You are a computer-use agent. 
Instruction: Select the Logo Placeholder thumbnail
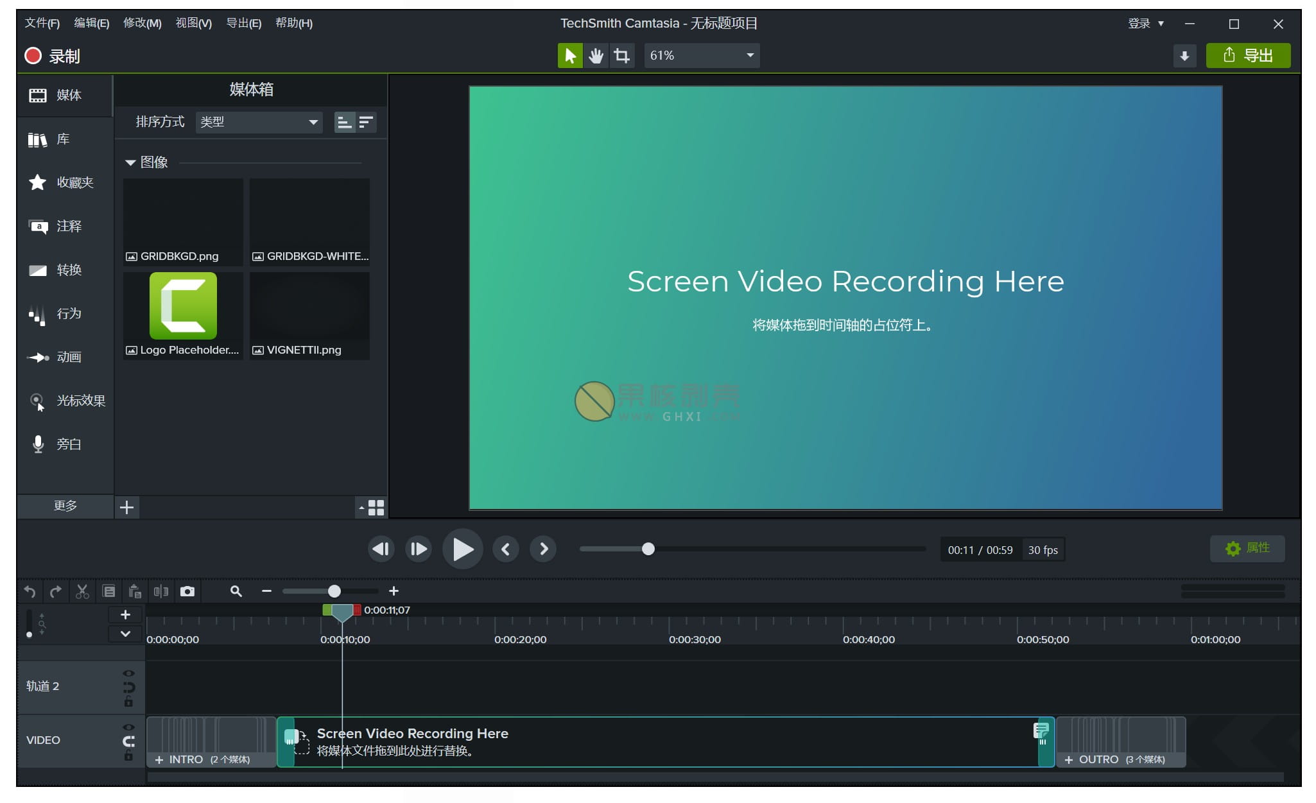(183, 316)
